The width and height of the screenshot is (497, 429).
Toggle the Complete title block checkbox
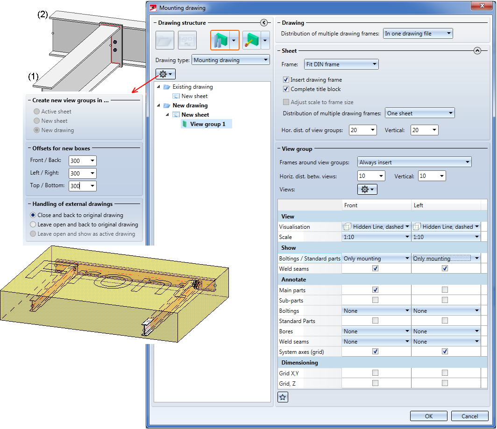coord(286,89)
